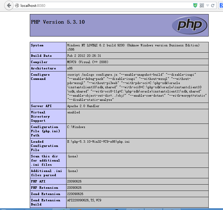This screenshot has height=210, width=223.
Task: Click 'E:\php-5.3.10-Win32-VC9-x86\php.ini' path value
Action: point(98,142)
